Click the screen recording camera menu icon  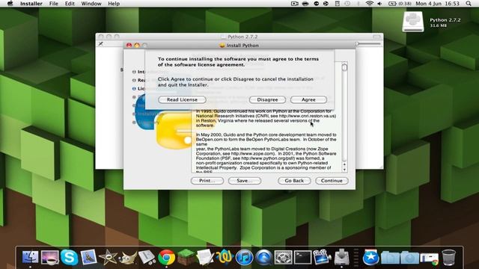[x=294, y=4]
